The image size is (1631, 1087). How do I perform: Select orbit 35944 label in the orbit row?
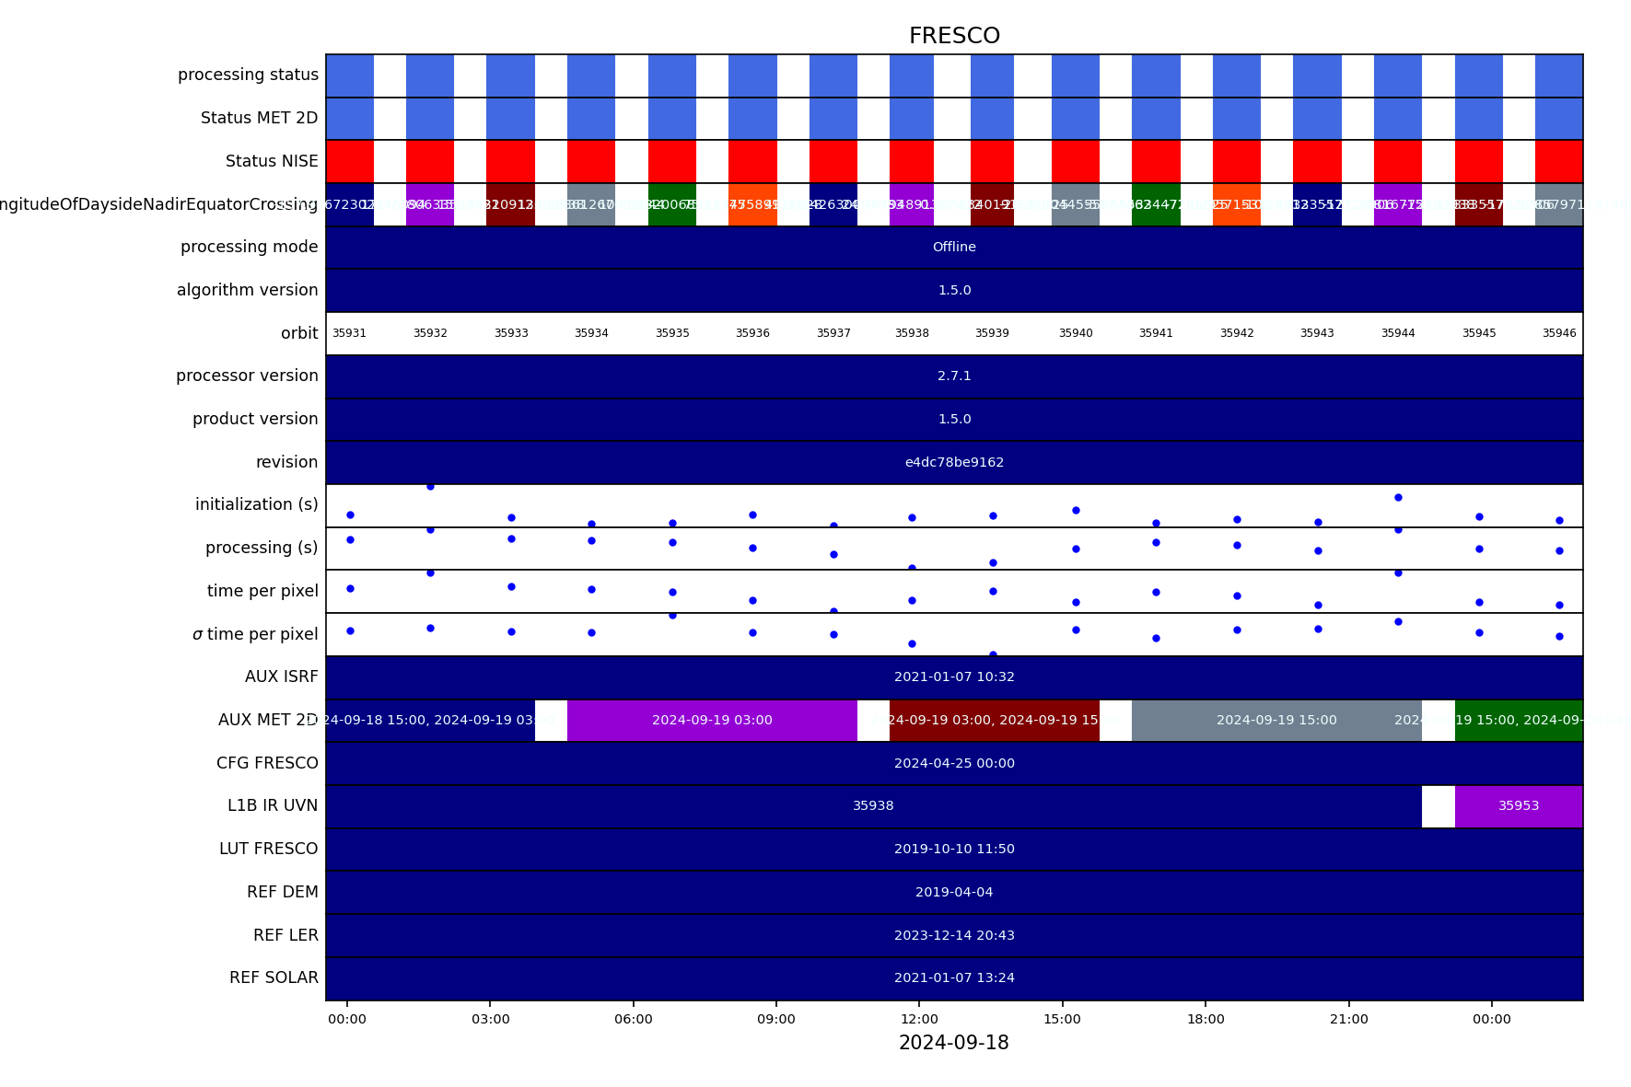(x=1397, y=333)
